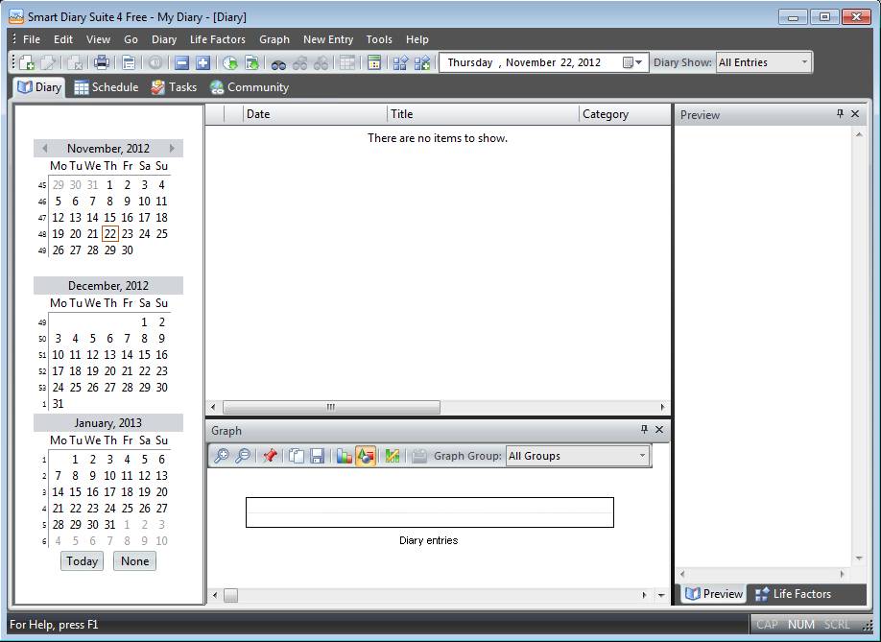
Task: Select January 31 in the calendar
Action: pyautogui.click(x=110, y=524)
